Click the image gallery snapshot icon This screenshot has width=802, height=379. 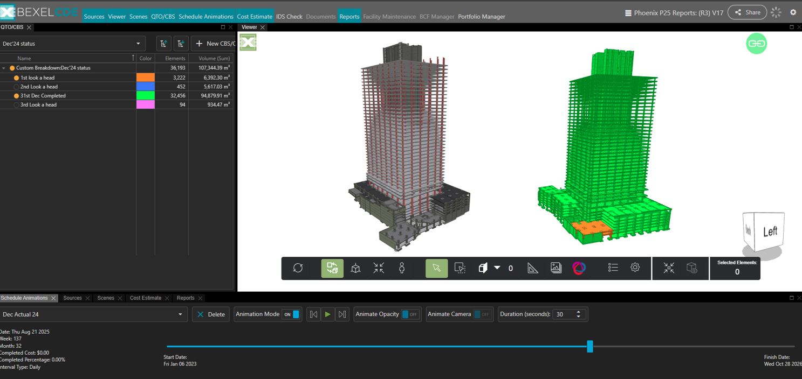pos(556,268)
